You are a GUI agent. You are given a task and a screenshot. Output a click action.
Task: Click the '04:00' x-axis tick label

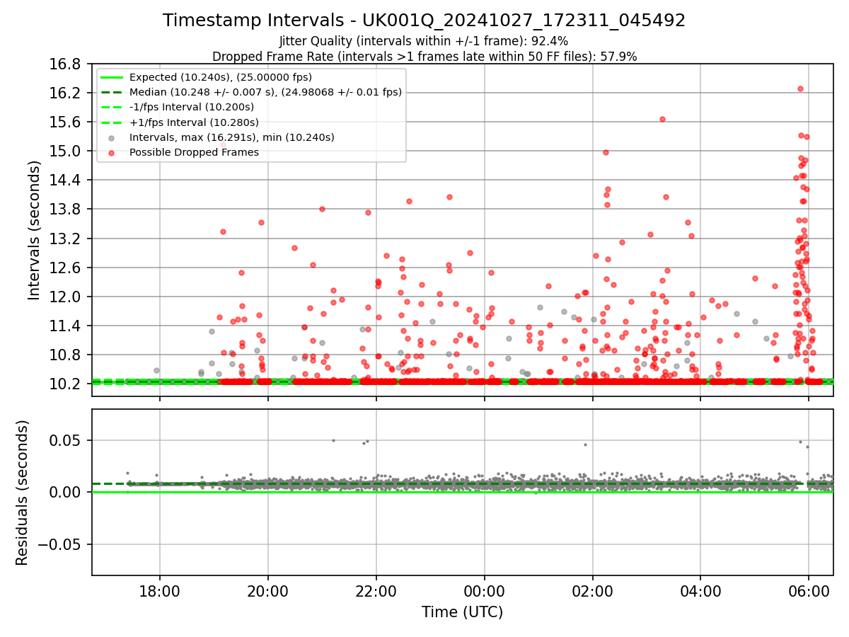click(x=700, y=592)
